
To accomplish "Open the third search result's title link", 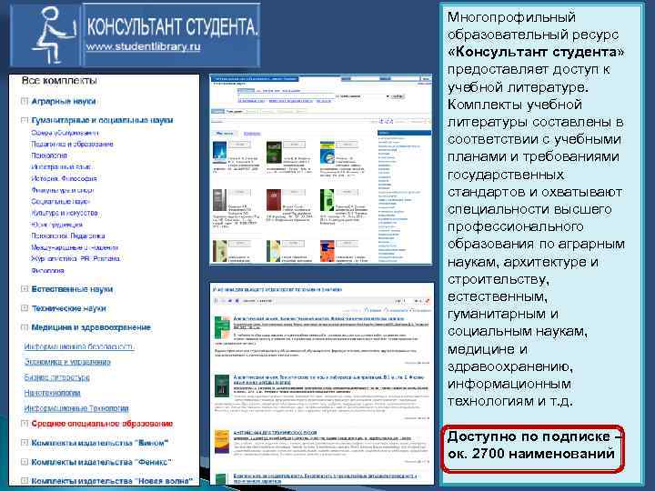I will click(275, 433).
